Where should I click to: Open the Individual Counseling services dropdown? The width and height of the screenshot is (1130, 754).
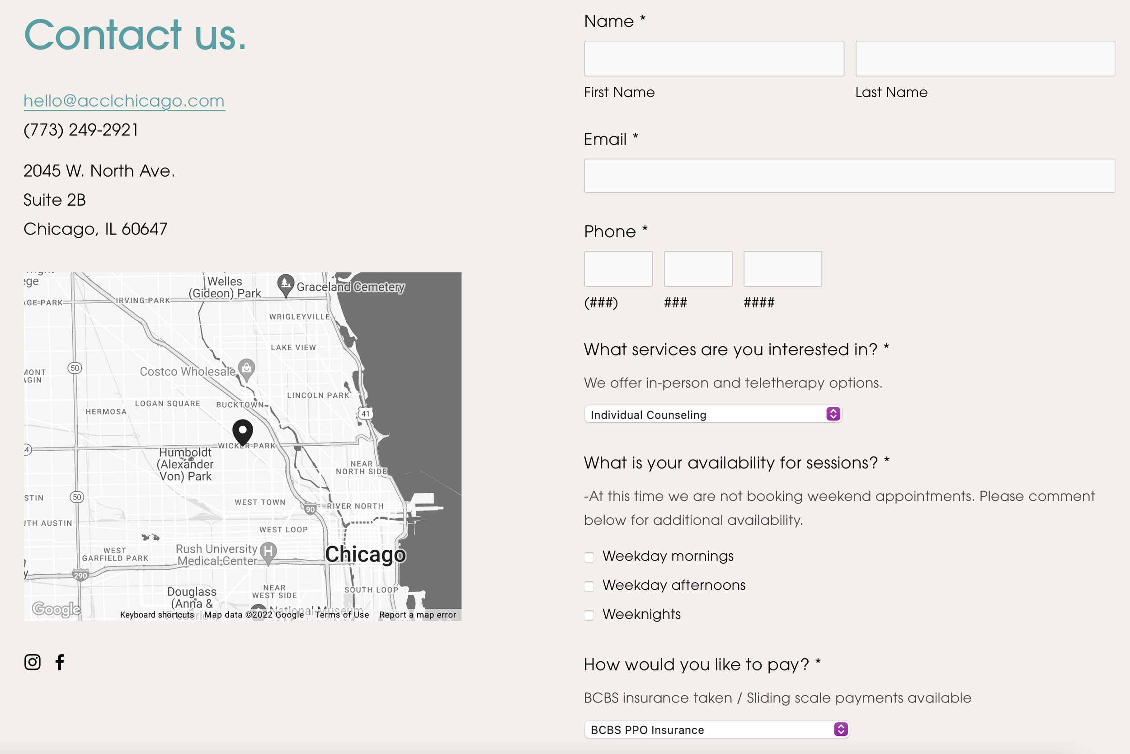(713, 415)
